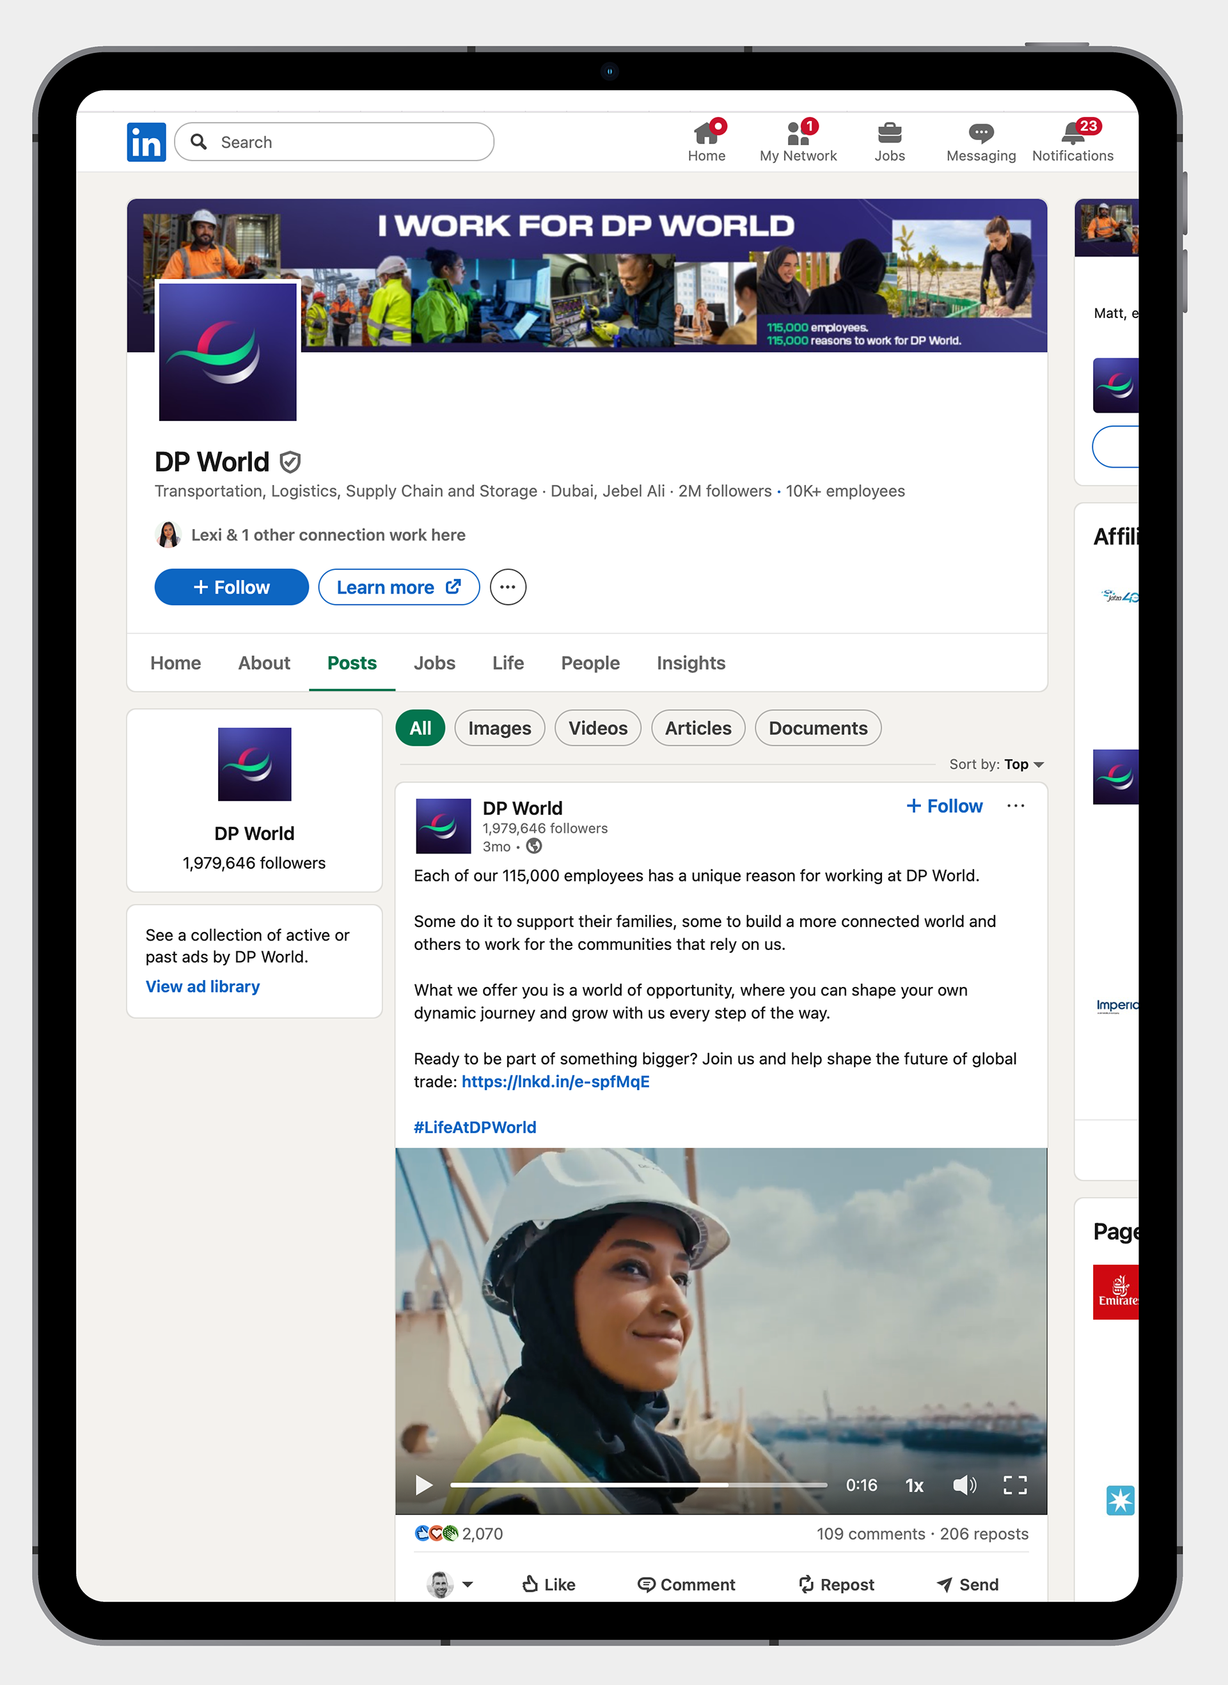The height and width of the screenshot is (1685, 1228).
Task: Open the Notifications bell icon
Action: click(1072, 134)
